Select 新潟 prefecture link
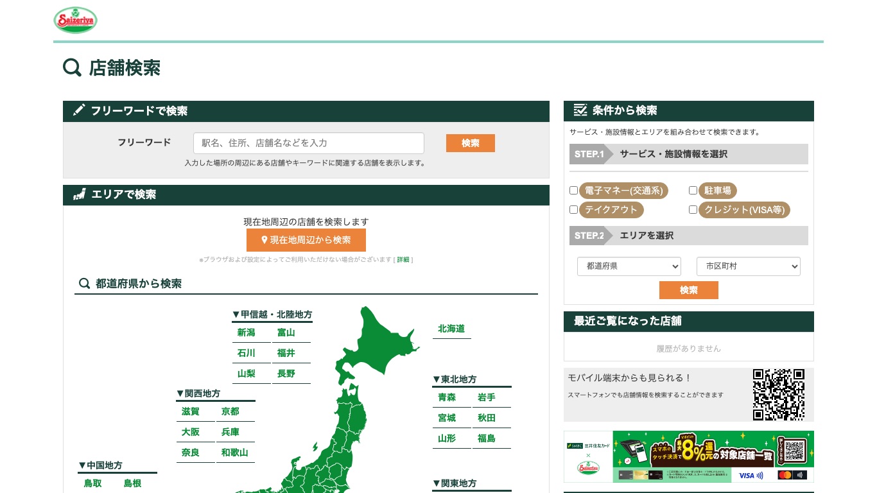Screen dimensions: 877x493 click(247, 333)
